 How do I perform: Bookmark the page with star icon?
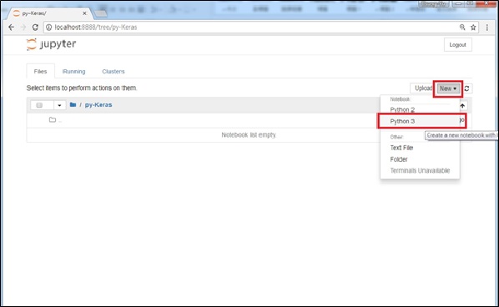click(473, 28)
